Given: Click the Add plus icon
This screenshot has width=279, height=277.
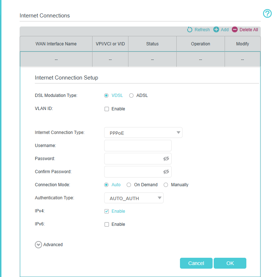Looking at the screenshot, I should (x=216, y=30).
